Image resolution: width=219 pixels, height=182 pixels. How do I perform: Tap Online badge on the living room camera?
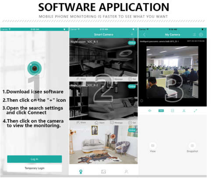[132, 130]
